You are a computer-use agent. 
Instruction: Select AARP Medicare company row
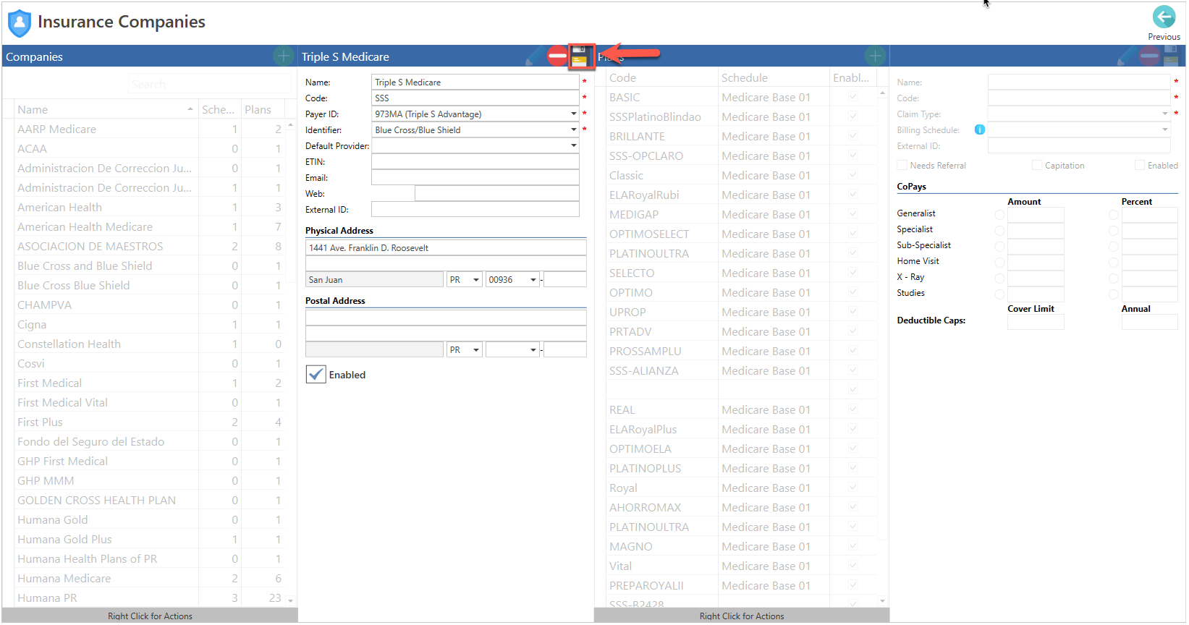(x=150, y=129)
